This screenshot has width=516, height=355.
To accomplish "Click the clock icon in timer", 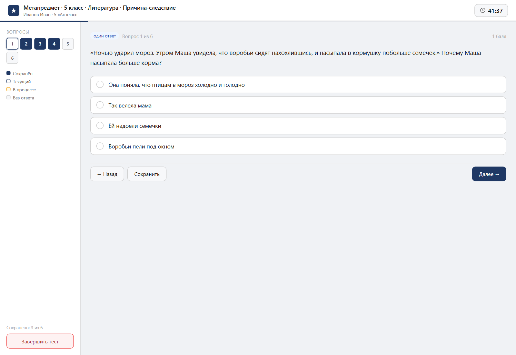I will pyautogui.click(x=482, y=10).
